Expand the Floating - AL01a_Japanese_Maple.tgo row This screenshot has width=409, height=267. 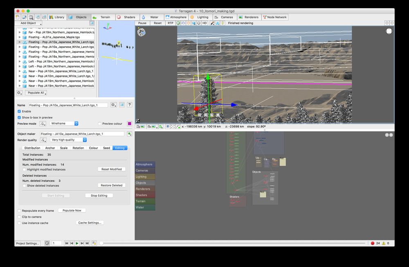point(20,37)
